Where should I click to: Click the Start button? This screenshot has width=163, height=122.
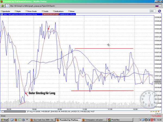click(4, 120)
